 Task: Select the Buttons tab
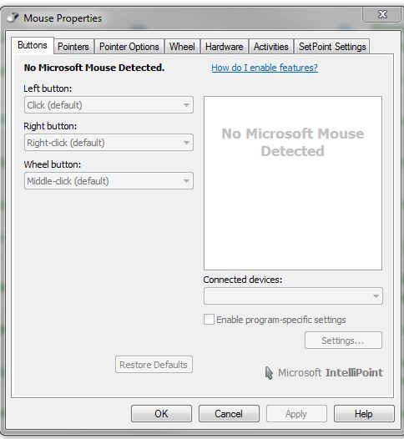coord(33,45)
